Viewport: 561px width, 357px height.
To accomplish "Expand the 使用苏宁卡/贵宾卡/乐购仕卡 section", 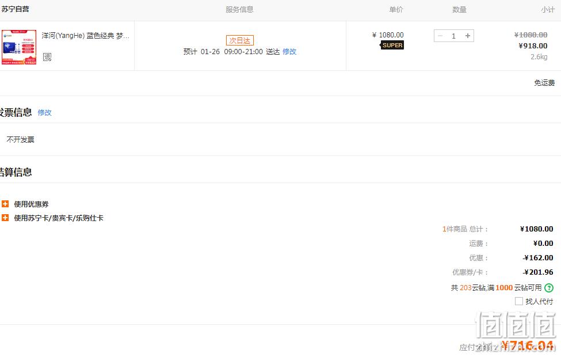I will click(x=5, y=218).
